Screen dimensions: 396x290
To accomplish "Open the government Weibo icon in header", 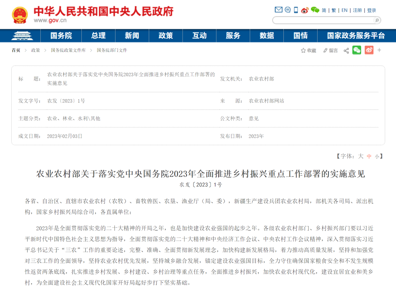I will (304, 10).
